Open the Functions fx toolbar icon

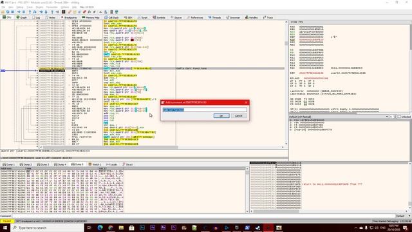pos(89,12)
